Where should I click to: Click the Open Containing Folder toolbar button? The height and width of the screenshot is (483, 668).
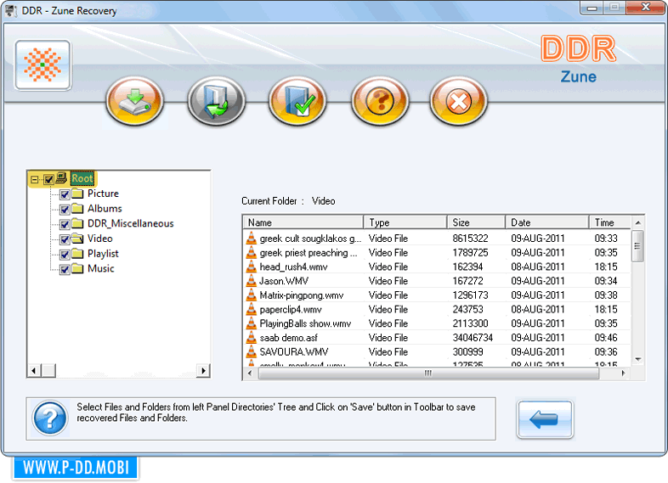[217, 101]
